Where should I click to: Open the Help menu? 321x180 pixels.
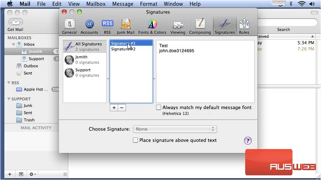click(x=195, y=4)
